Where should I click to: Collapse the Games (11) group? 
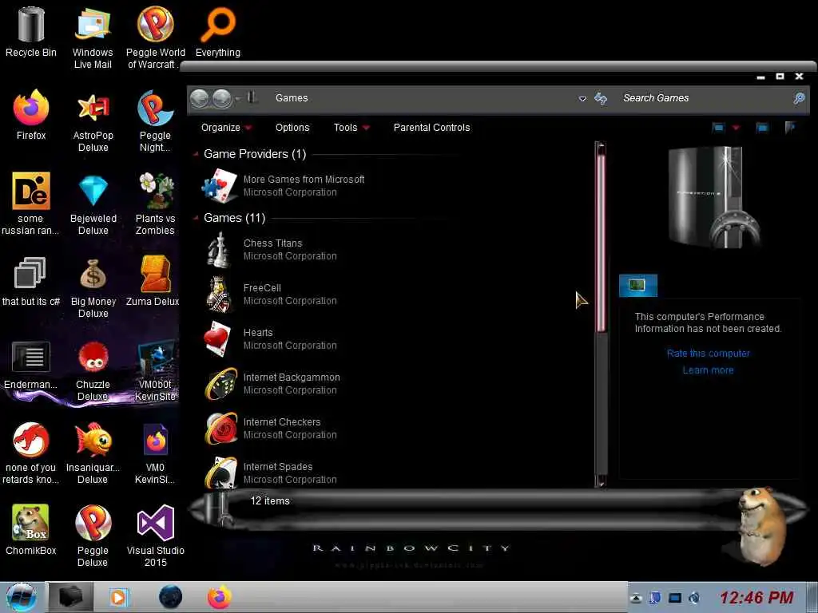(x=197, y=218)
